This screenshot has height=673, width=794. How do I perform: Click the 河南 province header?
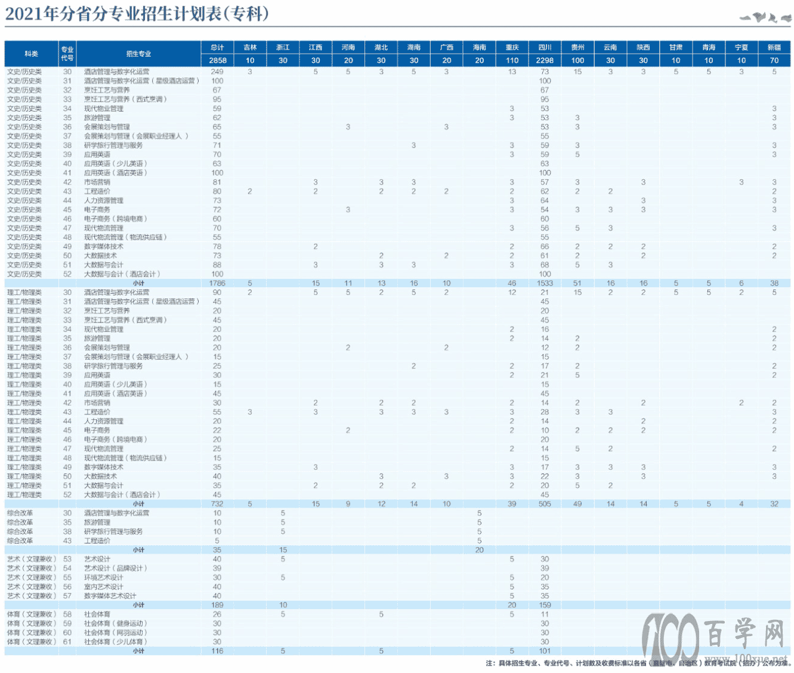point(348,47)
